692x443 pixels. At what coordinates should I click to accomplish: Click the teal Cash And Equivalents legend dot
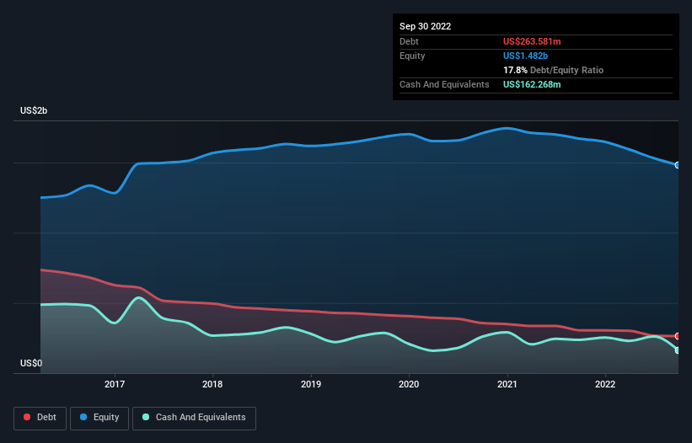pyautogui.click(x=146, y=417)
